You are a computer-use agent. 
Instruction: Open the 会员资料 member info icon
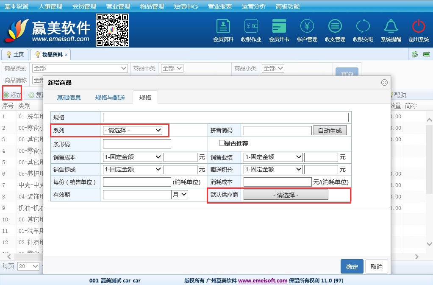tap(223, 26)
